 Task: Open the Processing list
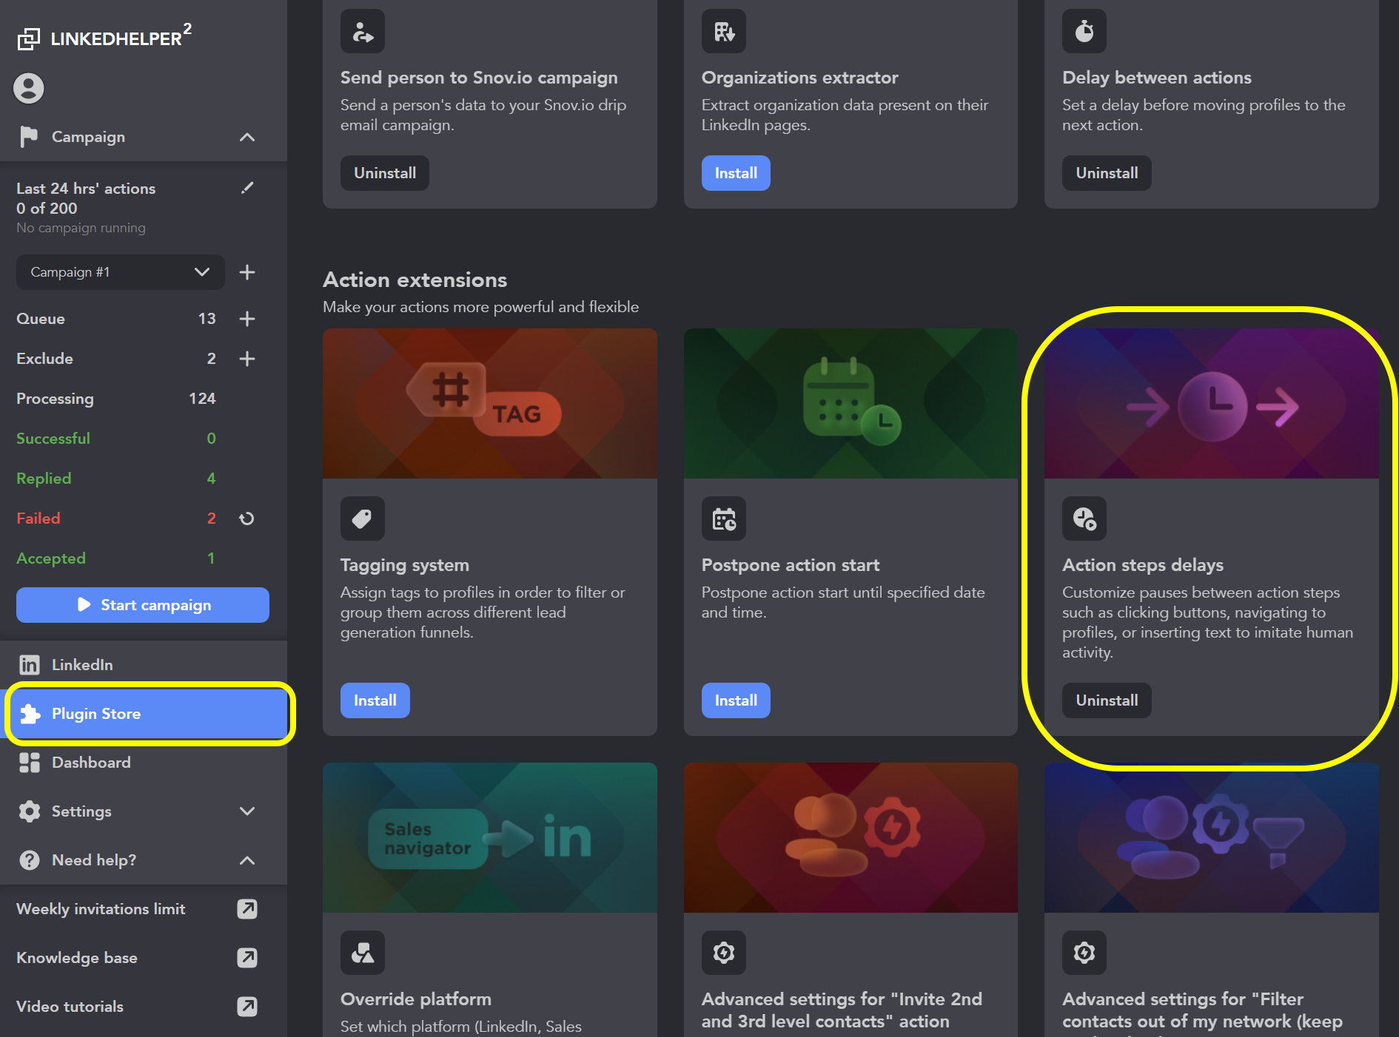coord(115,399)
